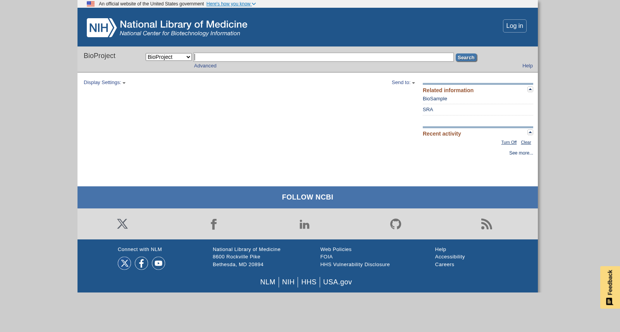Open NCBI's LinkedIn page icon

[305, 224]
